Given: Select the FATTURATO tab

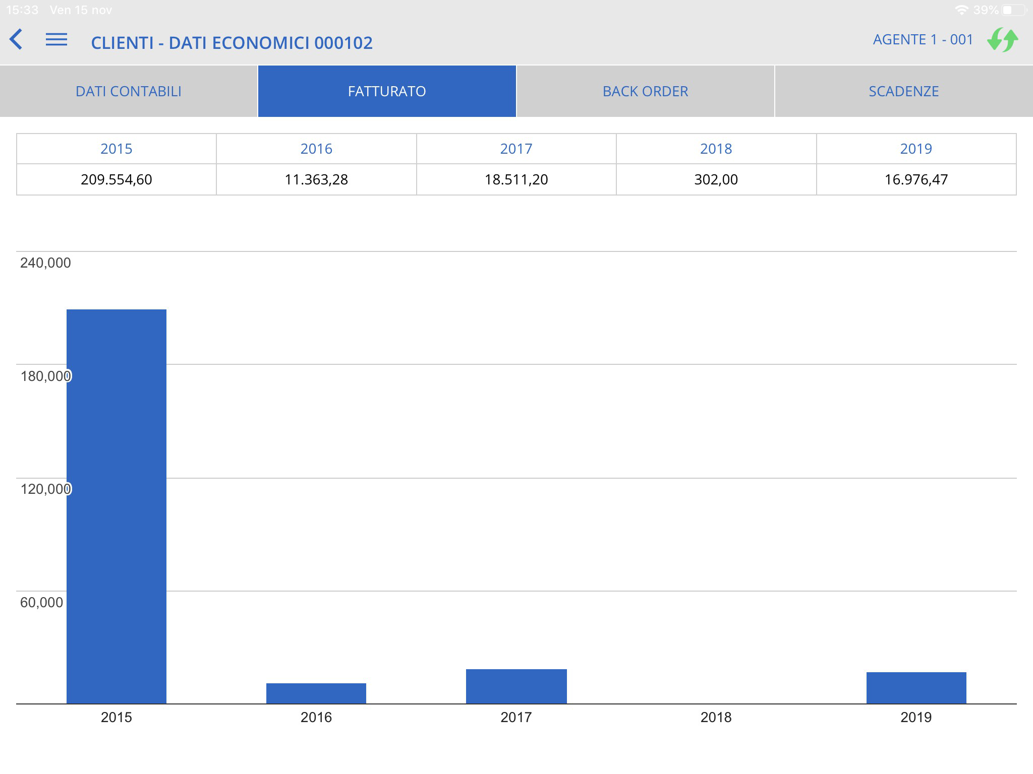Looking at the screenshot, I should point(387,91).
